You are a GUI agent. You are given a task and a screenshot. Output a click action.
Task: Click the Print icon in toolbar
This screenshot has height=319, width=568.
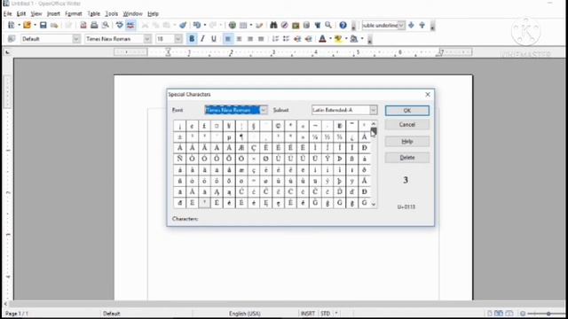(94, 25)
